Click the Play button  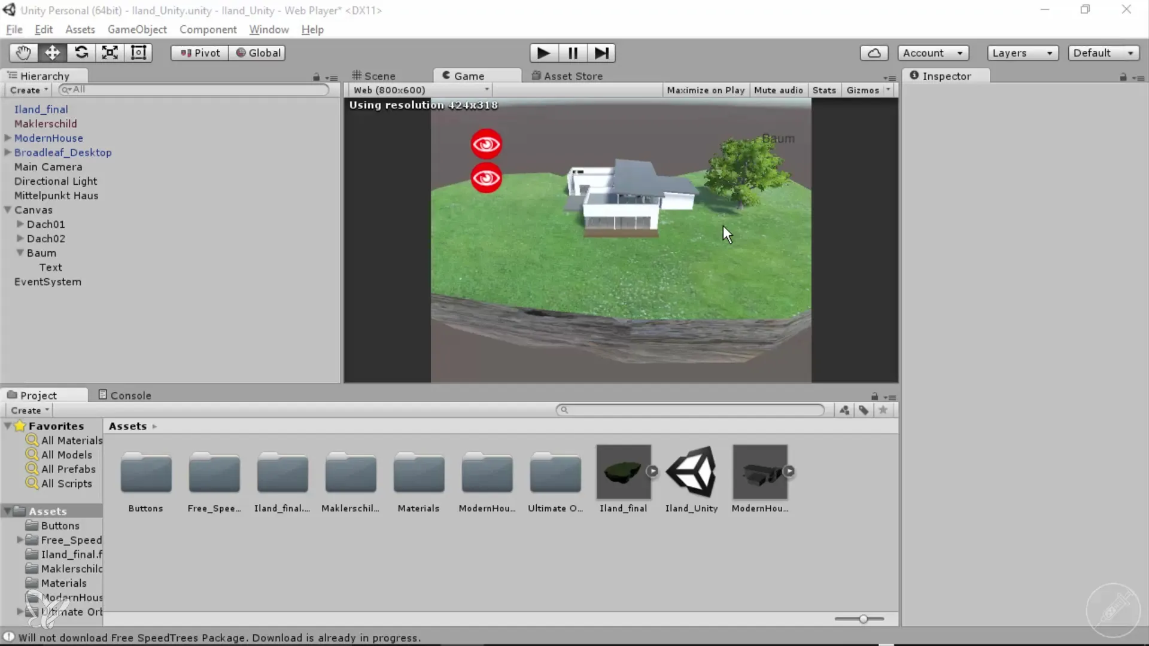tap(543, 53)
